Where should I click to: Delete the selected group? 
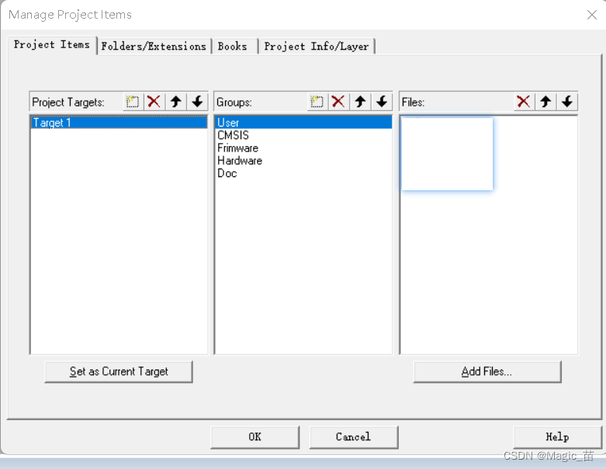[x=338, y=102]
